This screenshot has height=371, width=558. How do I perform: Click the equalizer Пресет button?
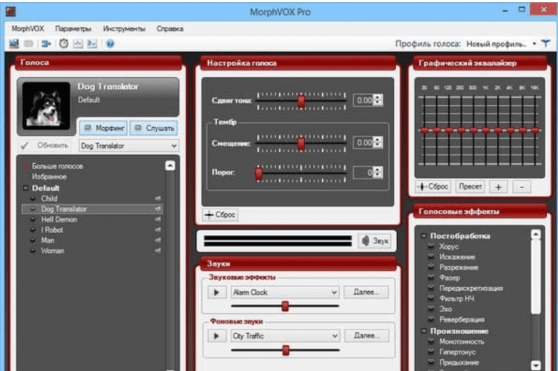click(470, 186)
